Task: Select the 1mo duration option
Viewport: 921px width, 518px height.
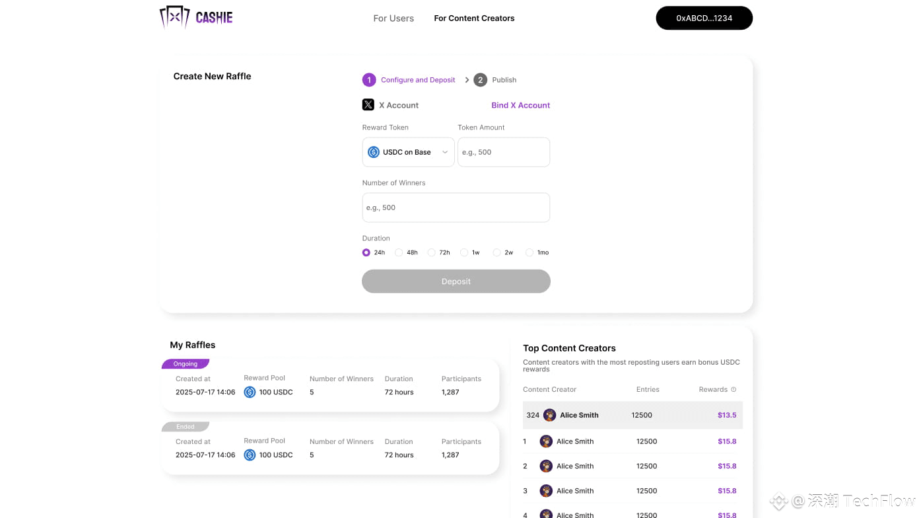Action: (x=529, y=252)
